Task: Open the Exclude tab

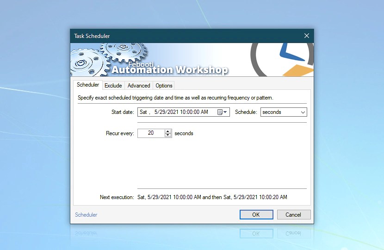Action: point(113,86)
